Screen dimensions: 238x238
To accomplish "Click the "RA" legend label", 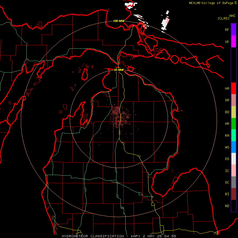I will coord(227,136).
